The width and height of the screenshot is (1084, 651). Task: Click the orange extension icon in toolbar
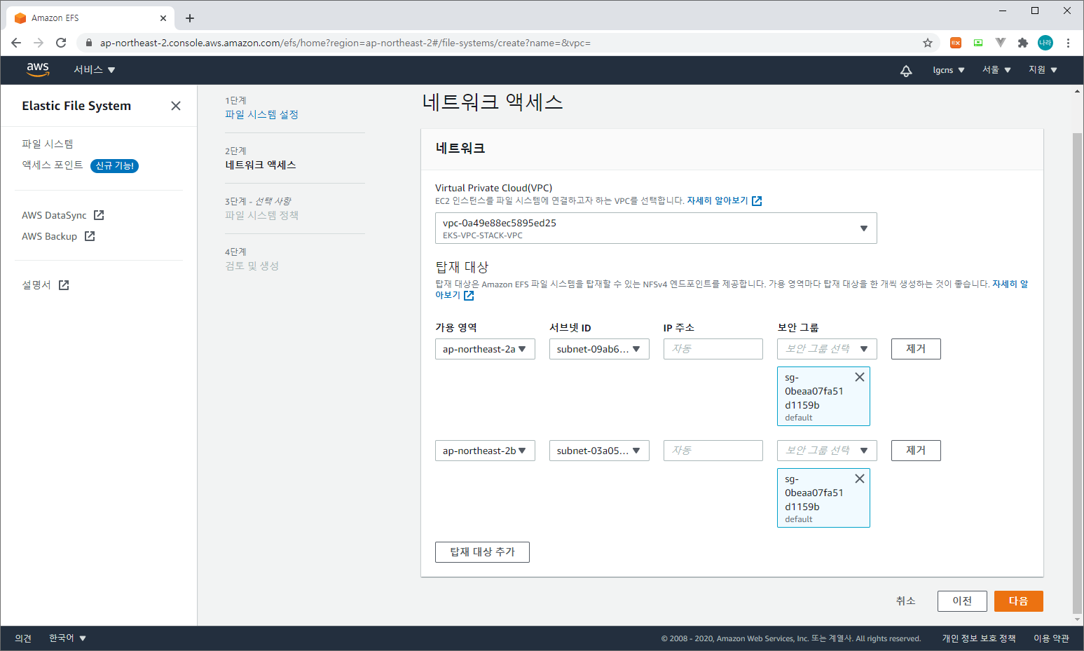tap(956, 43)
